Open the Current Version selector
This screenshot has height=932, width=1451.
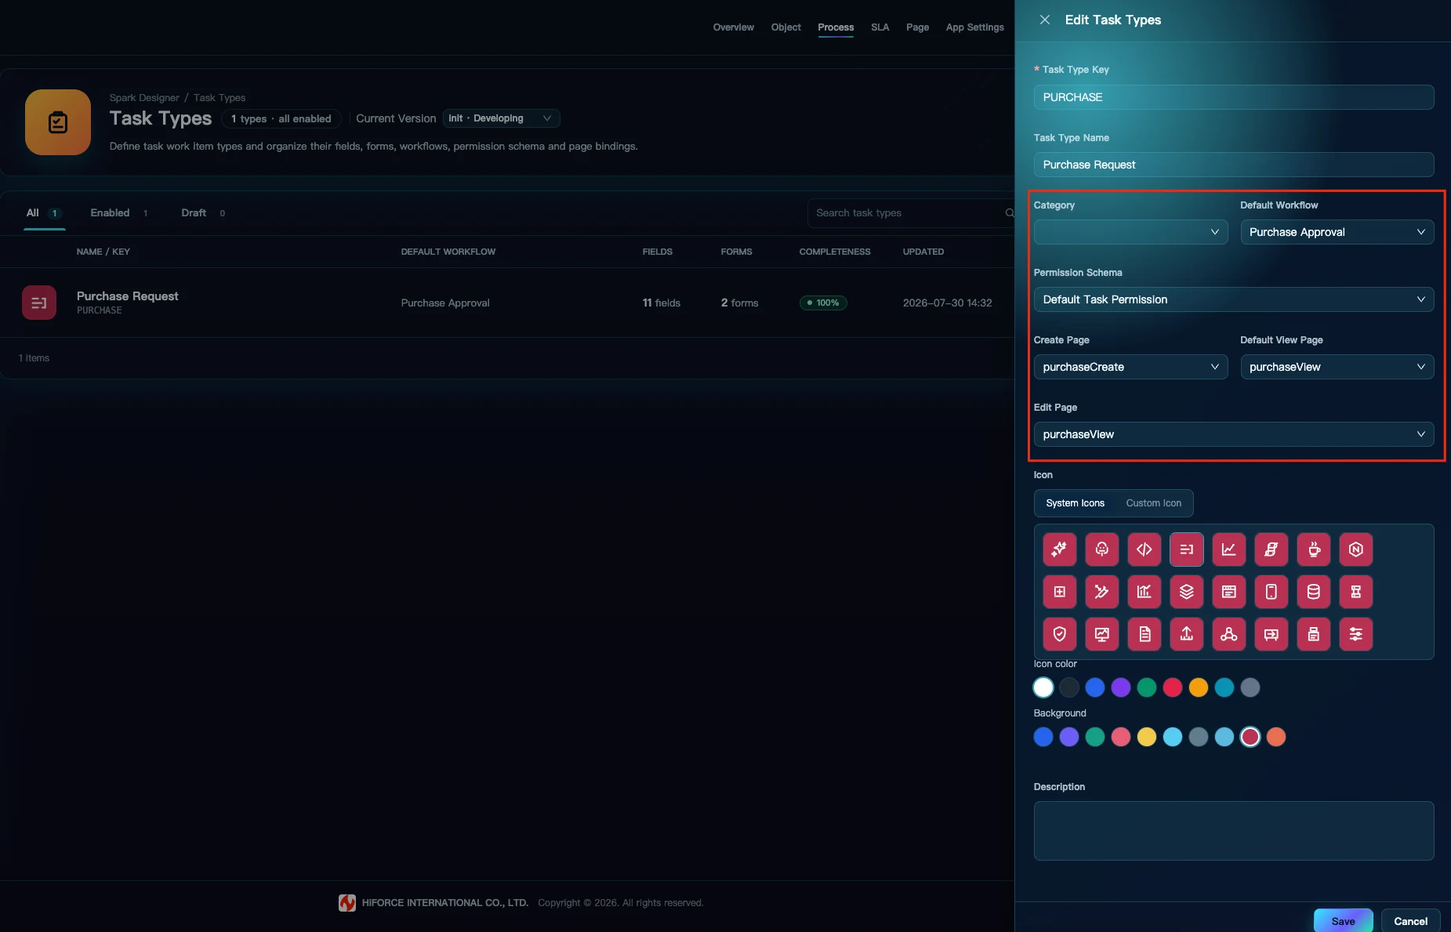[501, 118]
